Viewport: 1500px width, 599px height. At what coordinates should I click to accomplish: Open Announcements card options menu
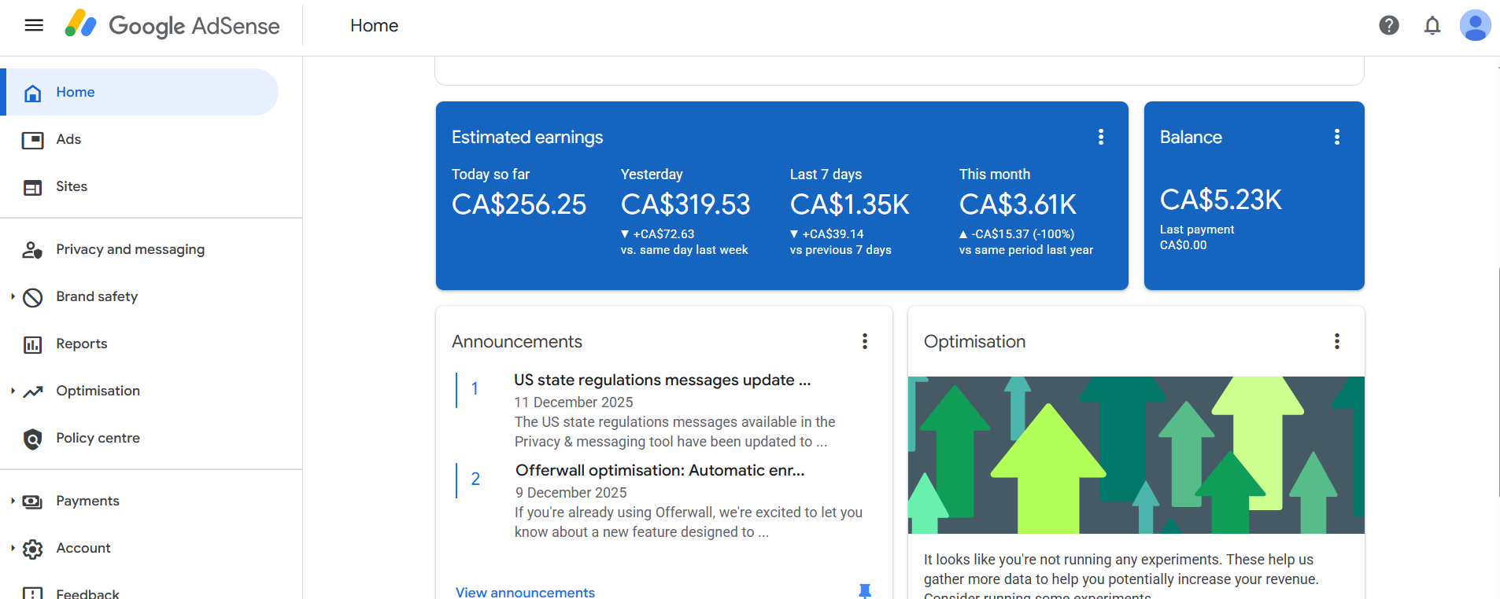pyautogui.click(x=864, y=341)
